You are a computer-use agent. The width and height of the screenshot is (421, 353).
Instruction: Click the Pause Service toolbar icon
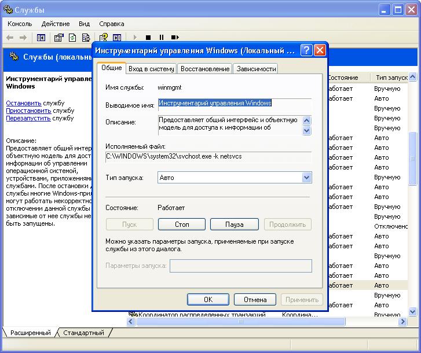pos(162,38)
